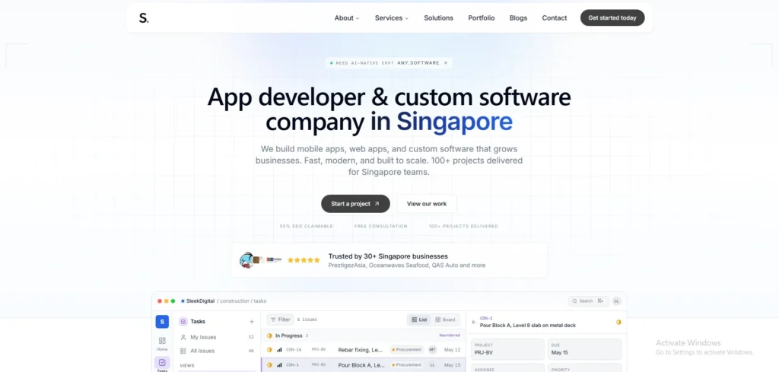Click the five-star rating icons
The width and height of the screenshot is (779, 372).
point(304,260)
